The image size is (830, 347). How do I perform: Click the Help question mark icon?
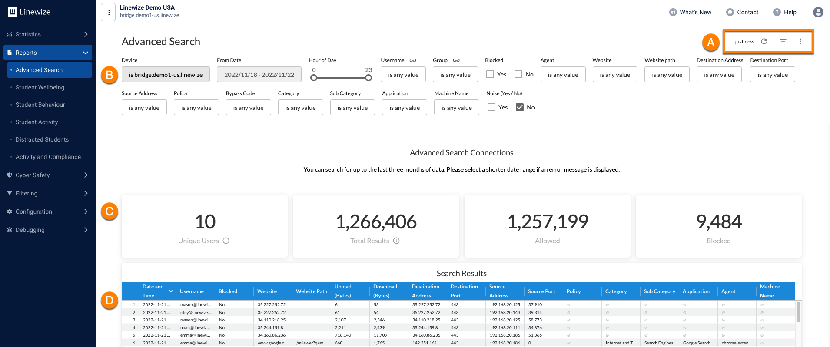(777, 12)
